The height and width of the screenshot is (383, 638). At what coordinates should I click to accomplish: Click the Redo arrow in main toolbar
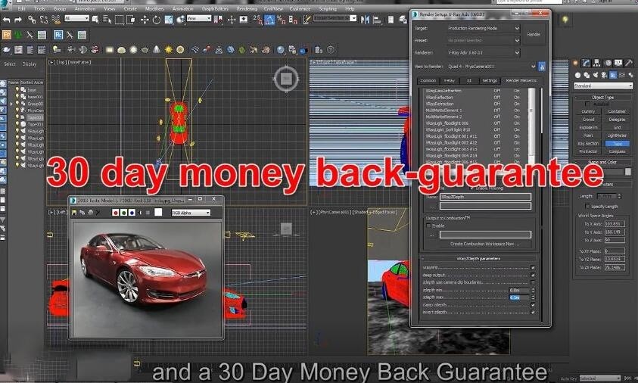coord(18,19)
